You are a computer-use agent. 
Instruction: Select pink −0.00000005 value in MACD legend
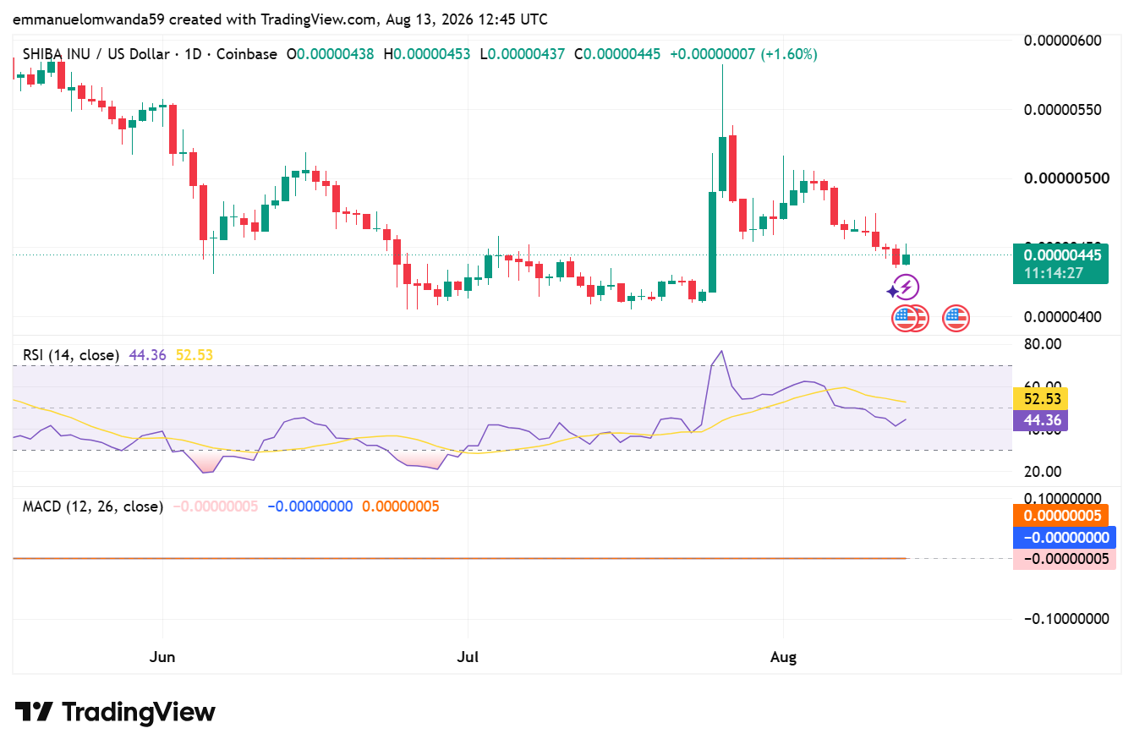click(x=216, y=506)
